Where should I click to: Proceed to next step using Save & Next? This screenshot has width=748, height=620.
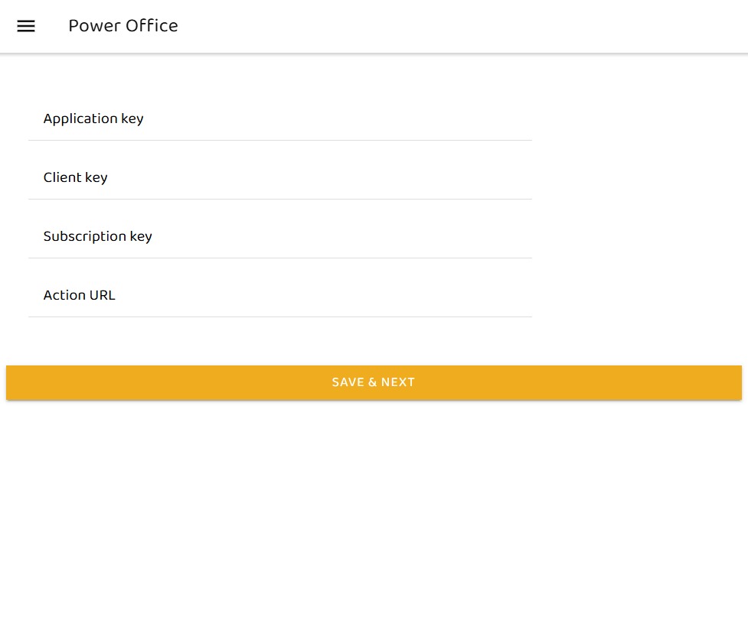click(374, 382)
